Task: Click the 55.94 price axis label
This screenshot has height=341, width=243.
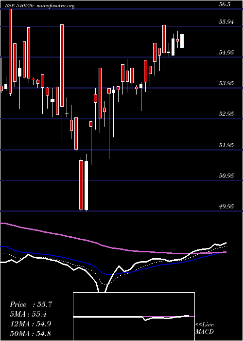Action: point(226,21)
